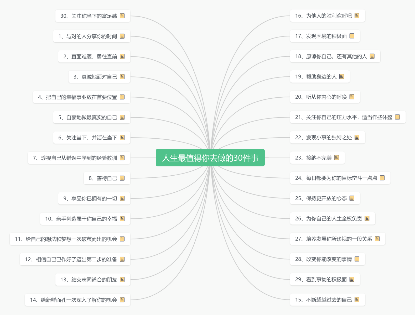
Task: Select node 为你自己的人生全权负责
Action: coord(329,218)
